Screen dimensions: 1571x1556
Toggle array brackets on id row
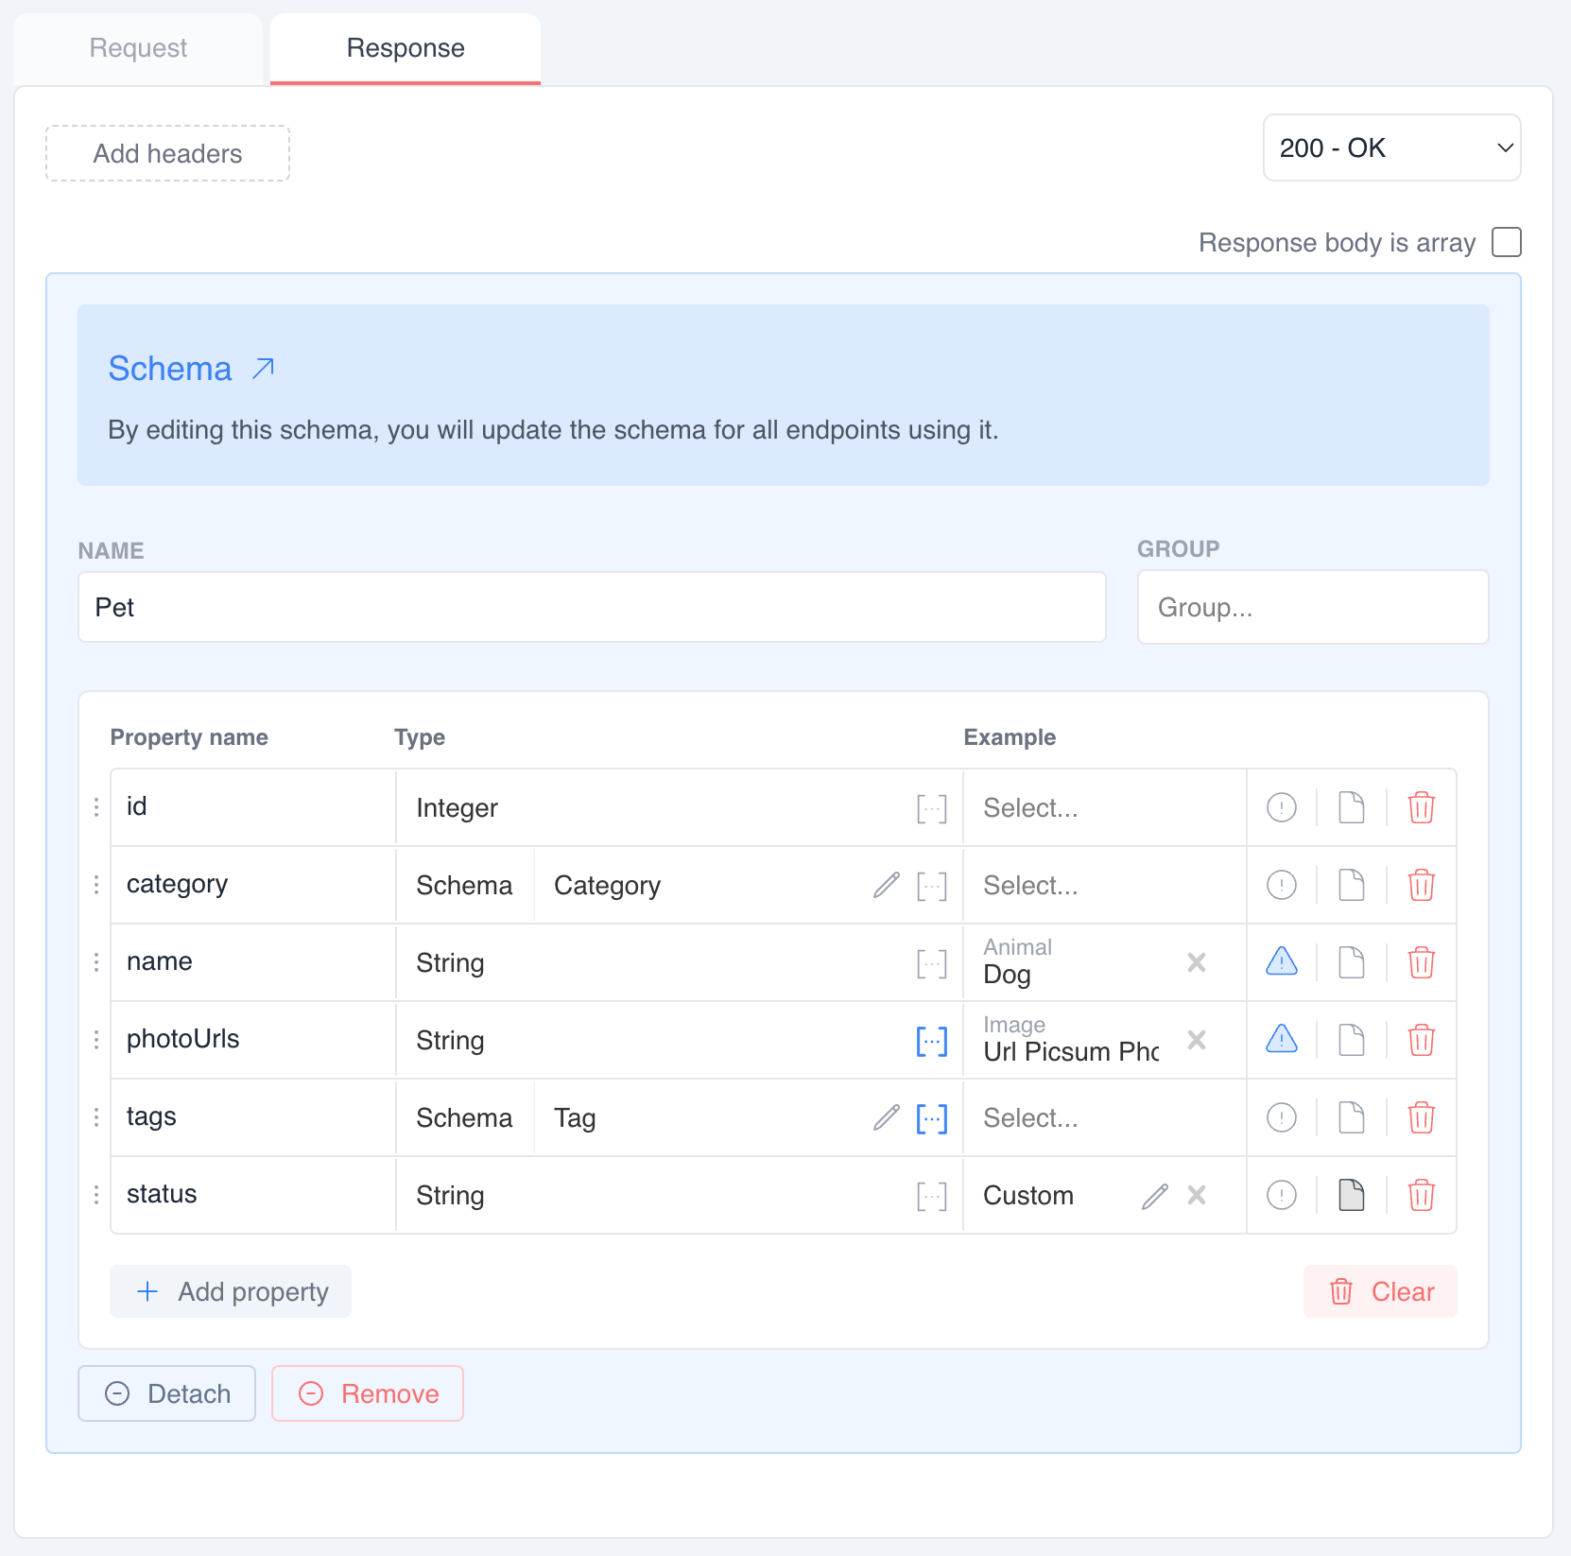pyautogui.click(x=931, y=808)
